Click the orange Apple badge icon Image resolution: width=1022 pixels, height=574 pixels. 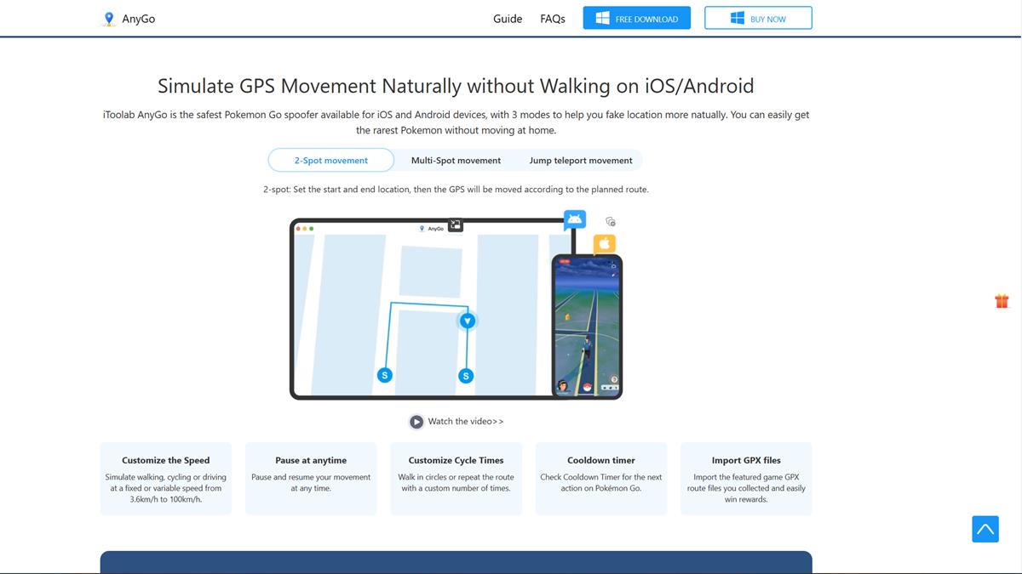[x=605, y=244]
